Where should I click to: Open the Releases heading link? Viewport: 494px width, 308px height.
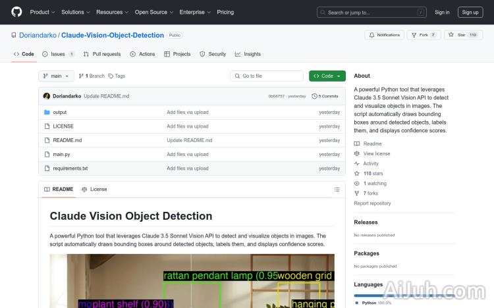tap(366, 222)
